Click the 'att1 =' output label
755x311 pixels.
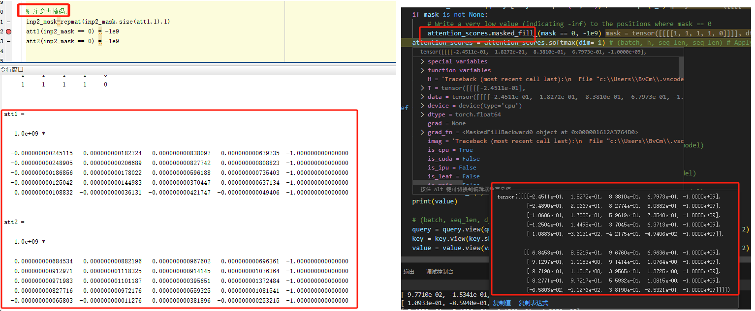coord(14,114)
